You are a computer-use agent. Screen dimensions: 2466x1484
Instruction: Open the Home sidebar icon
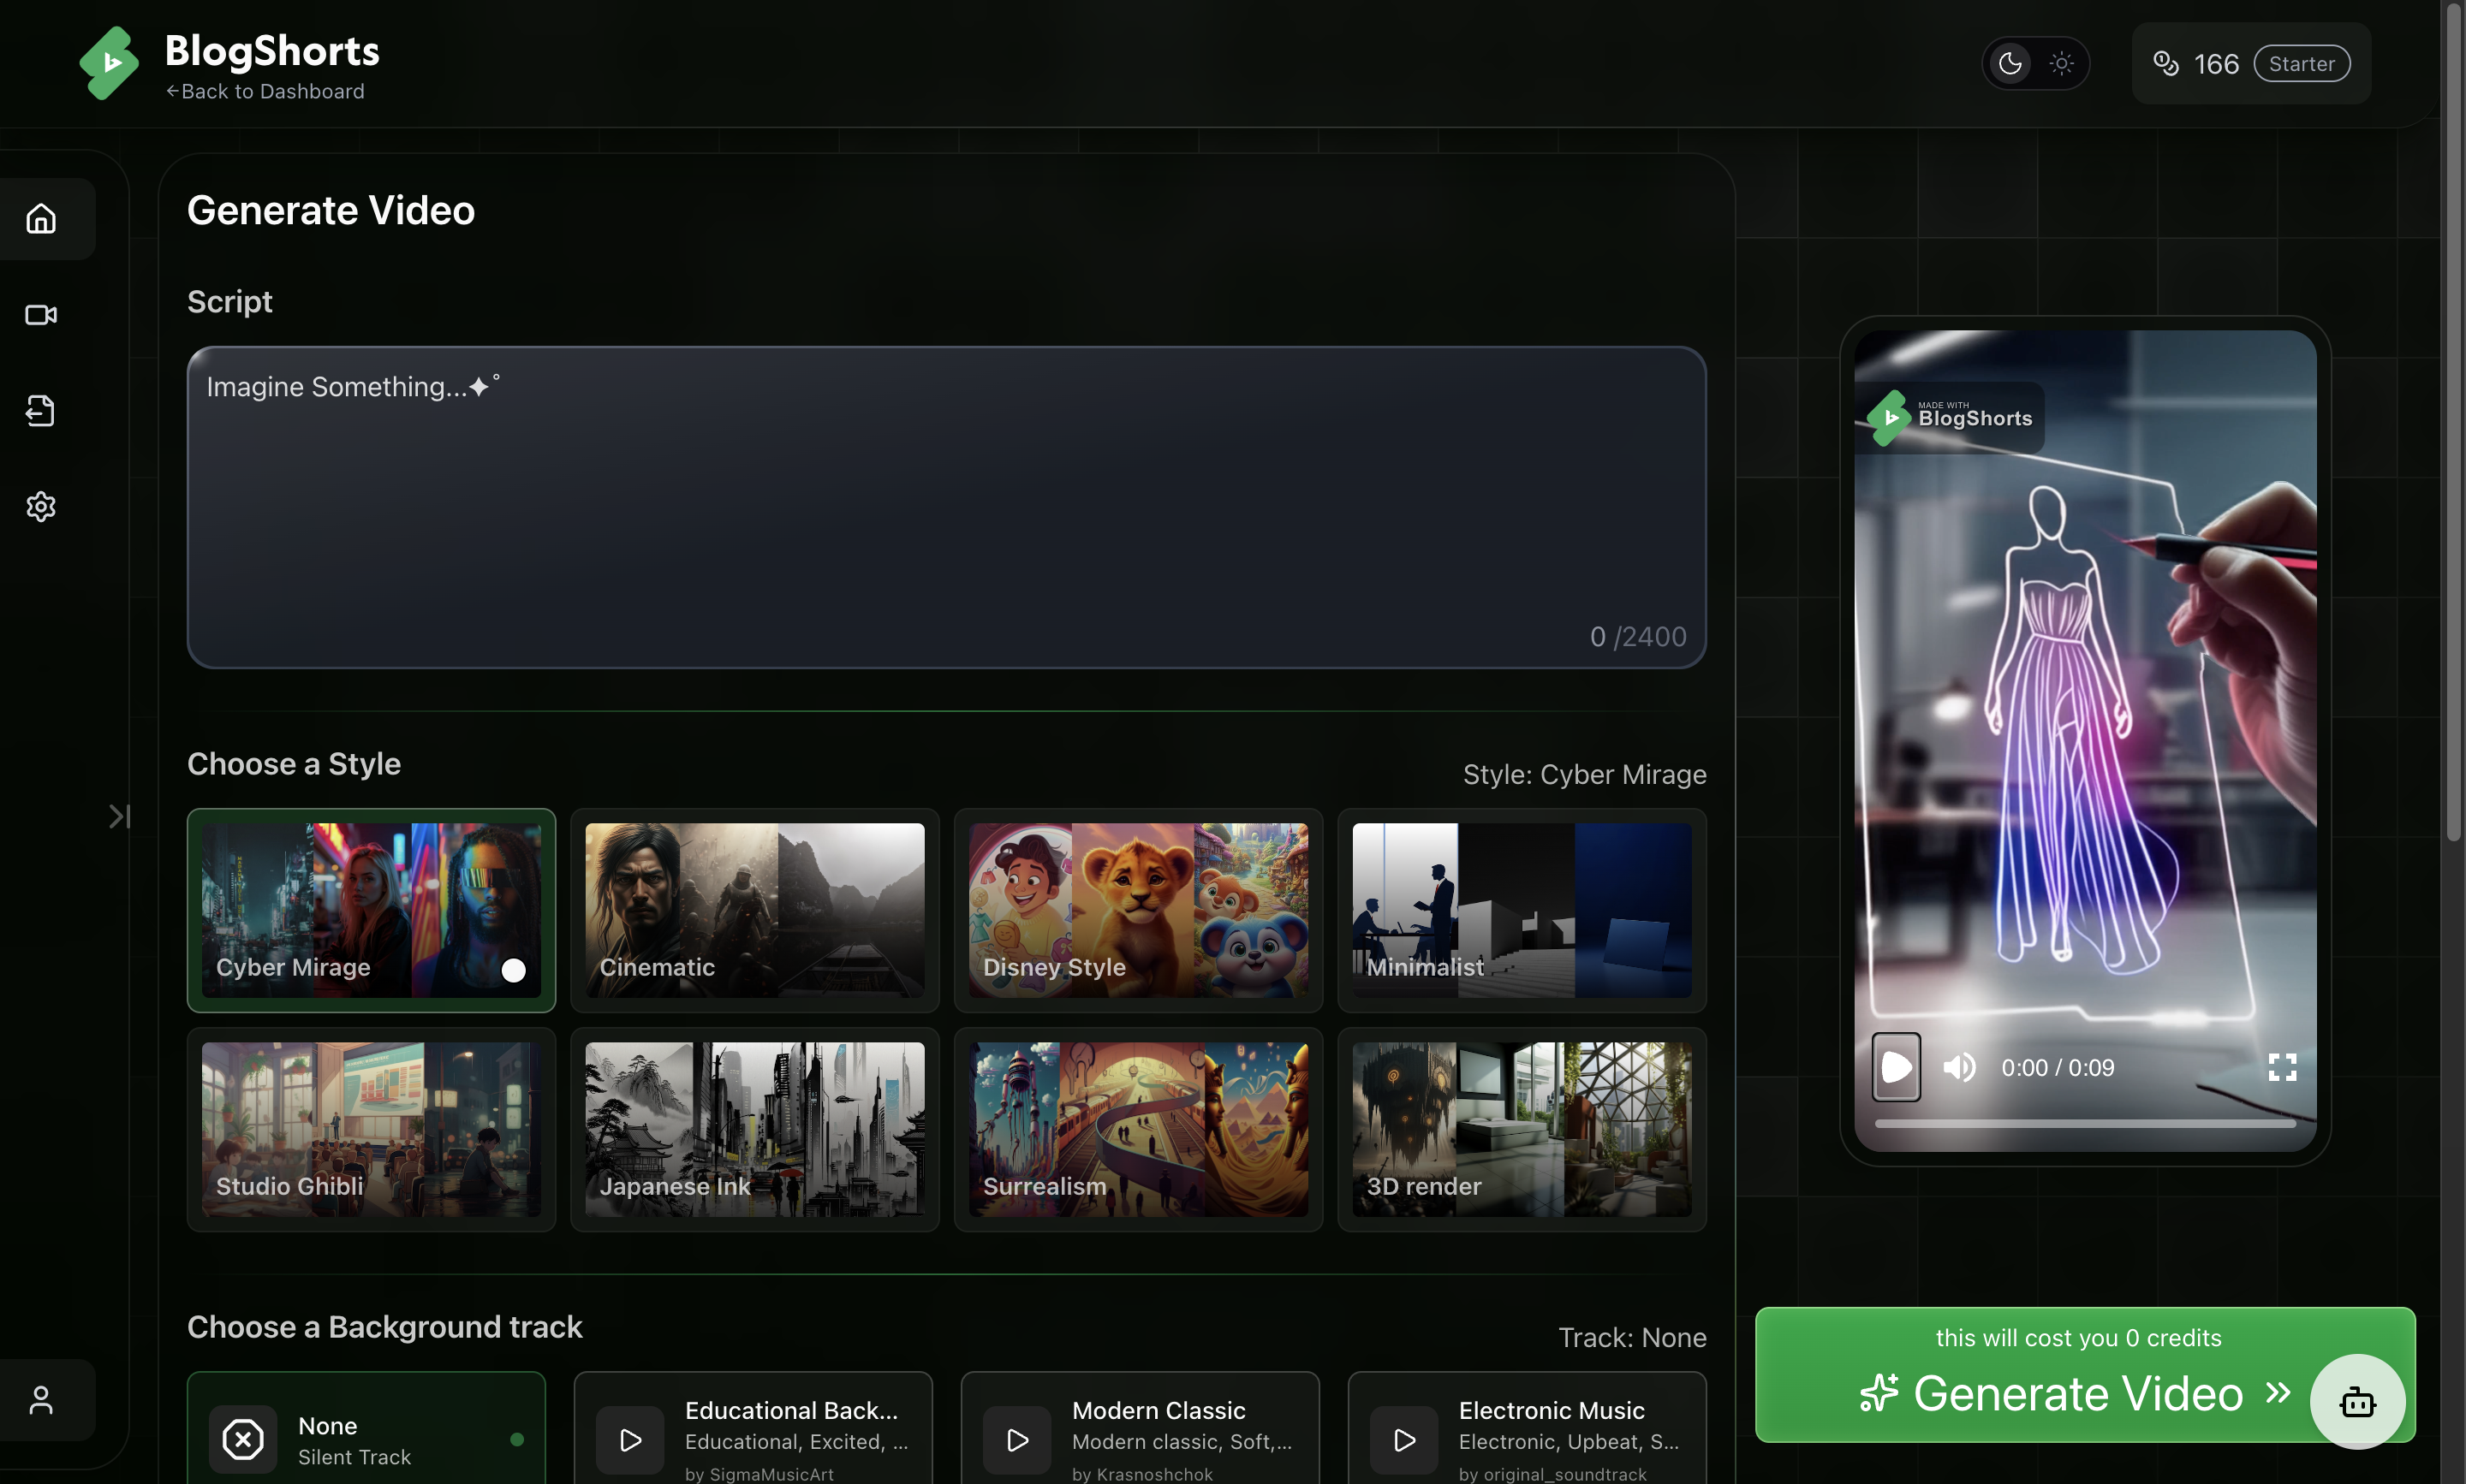pyautogui.click(x=41, y=219)
